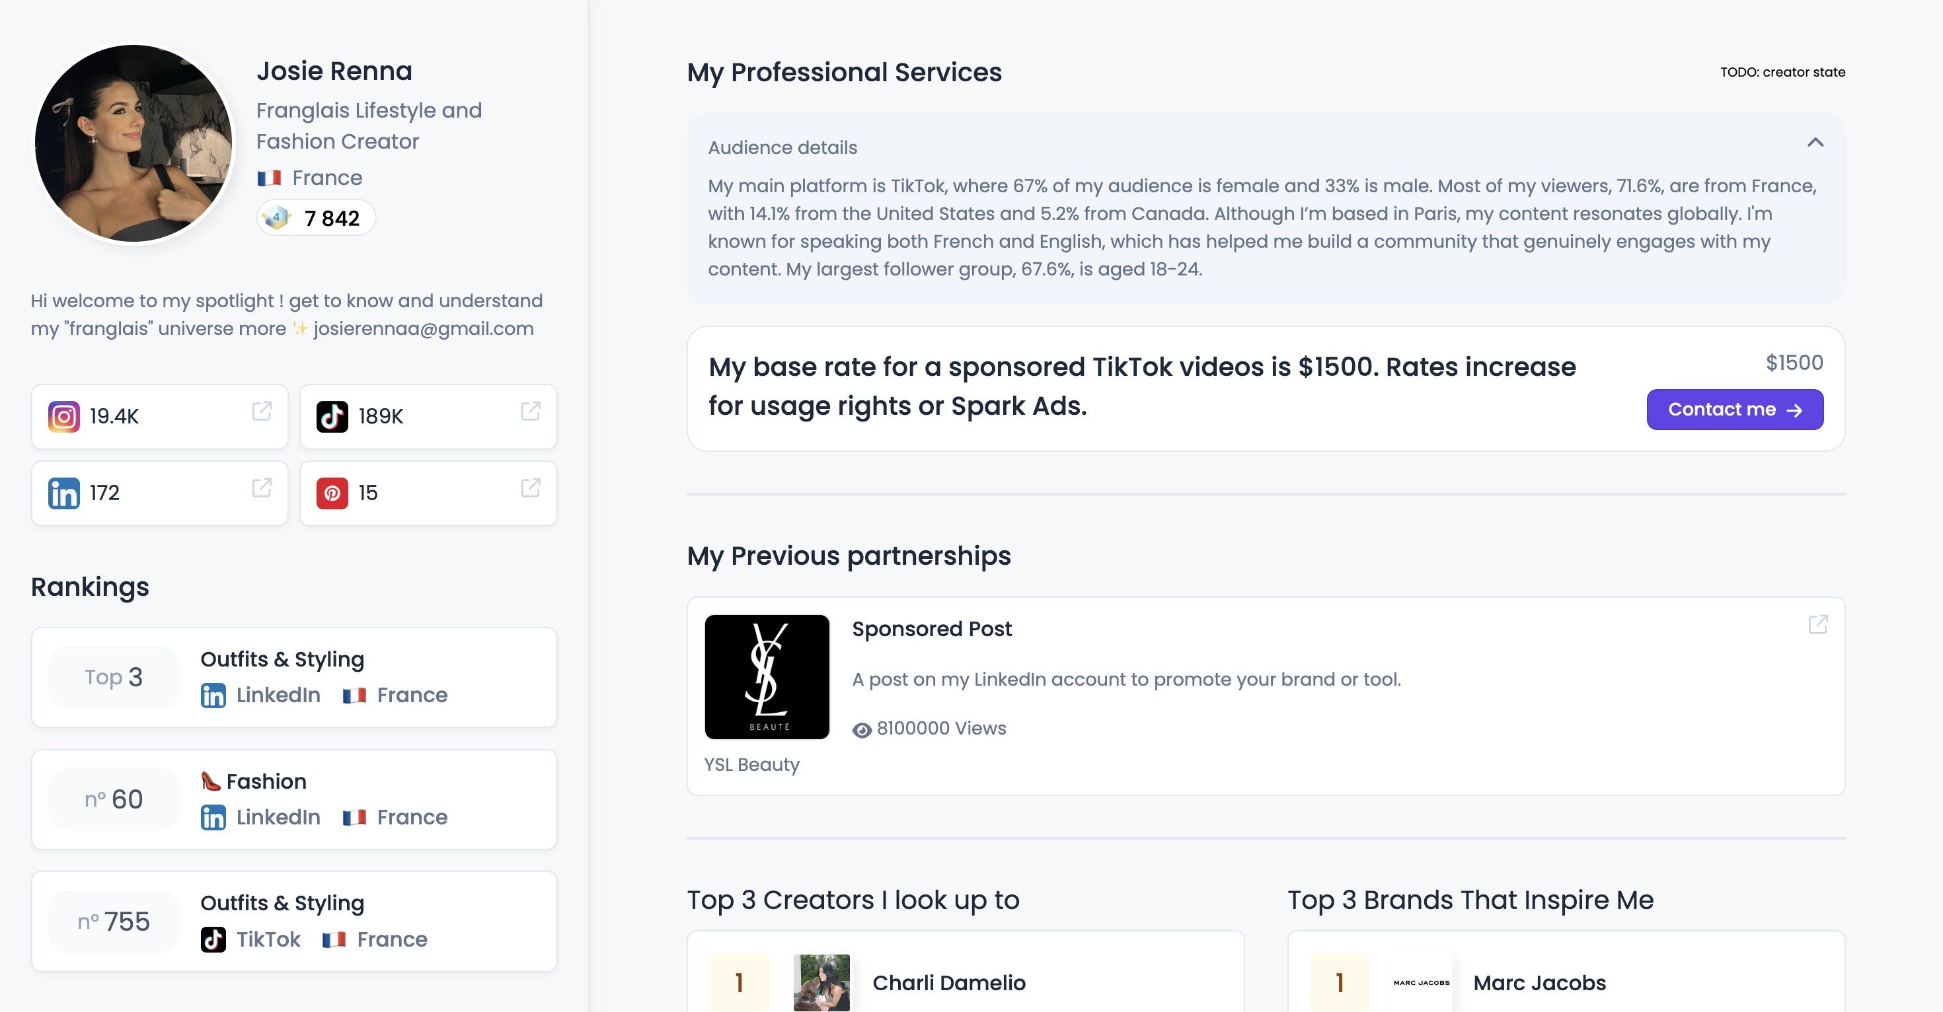Open the Marc Jacobs brand entry
The height and width of the screenshot is (1012, 1943).
(x=1539, y=982)
